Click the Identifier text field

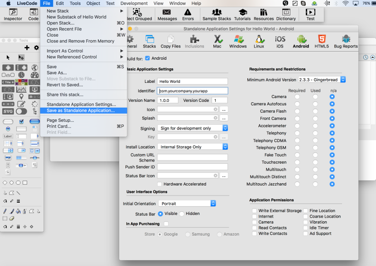pos(193,91)
